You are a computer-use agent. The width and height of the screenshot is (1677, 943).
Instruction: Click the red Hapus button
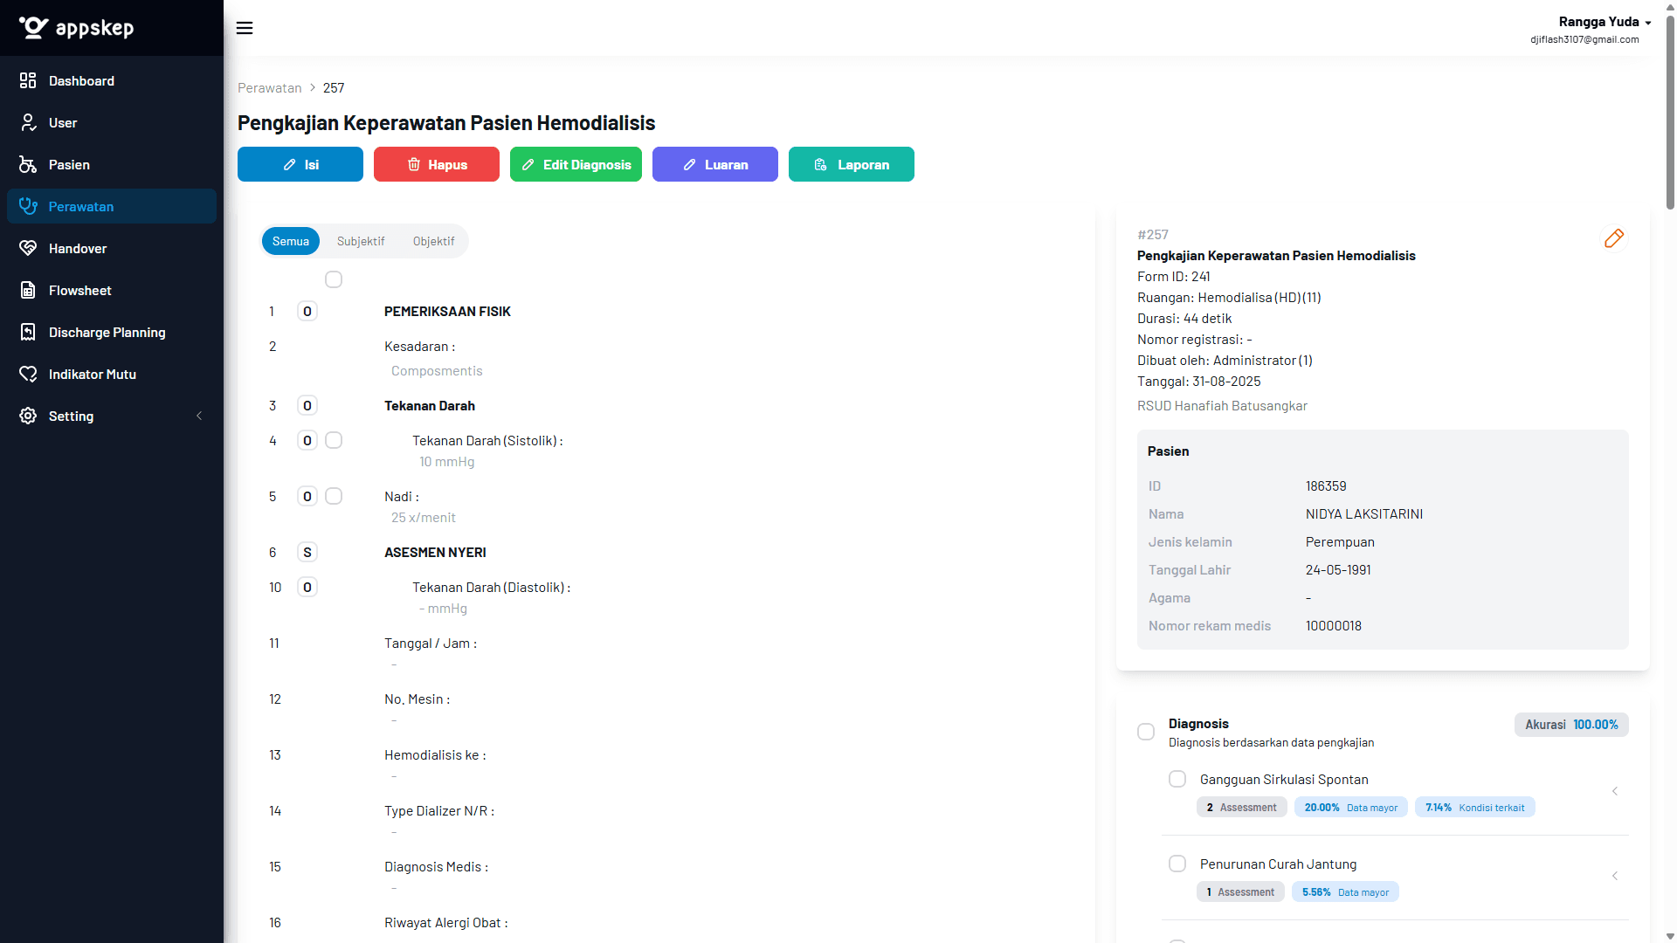[437, 164]
